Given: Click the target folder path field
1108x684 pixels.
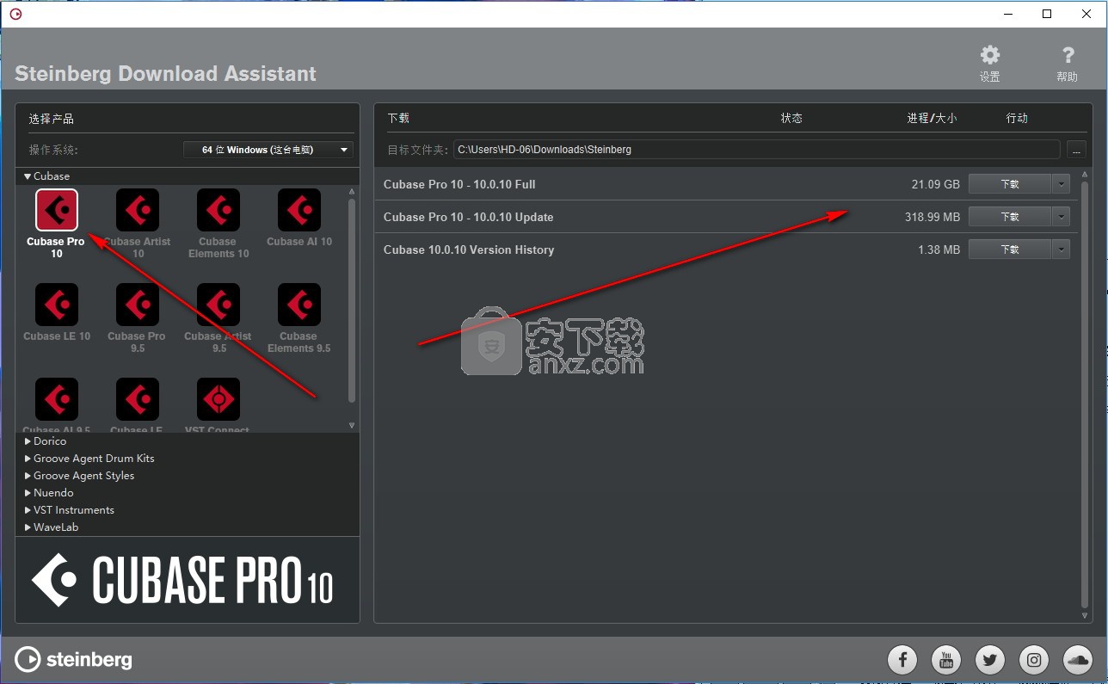Looking at the screenshot, I should point(755,150).
